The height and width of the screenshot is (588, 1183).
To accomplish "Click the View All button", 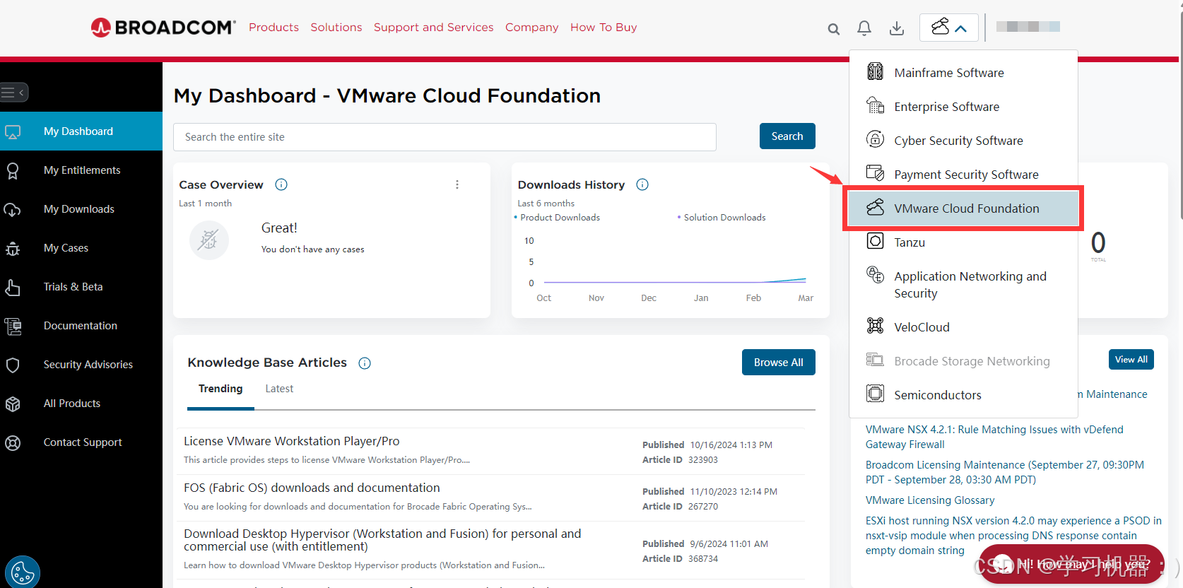I will point(1131,360).
